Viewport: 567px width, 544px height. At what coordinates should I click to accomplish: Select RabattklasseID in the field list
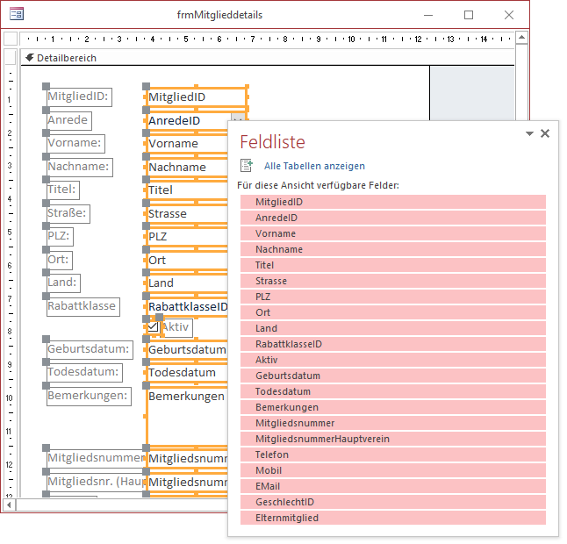click(x=393, y=344)
